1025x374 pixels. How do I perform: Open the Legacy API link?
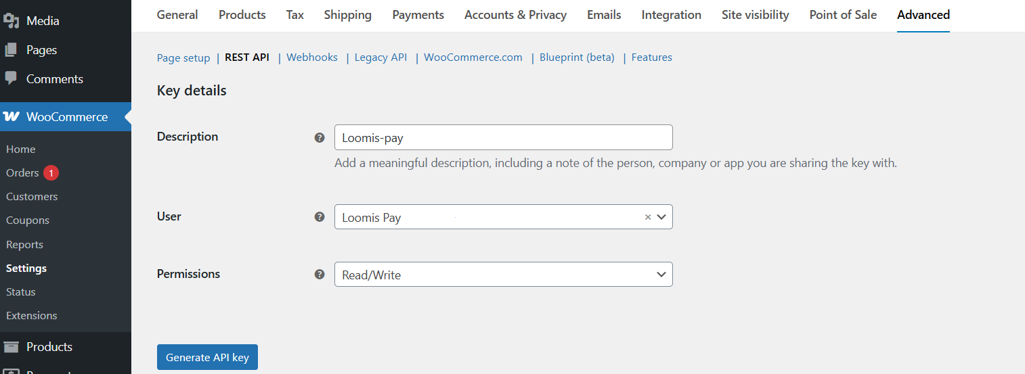[x=380, y=57]
